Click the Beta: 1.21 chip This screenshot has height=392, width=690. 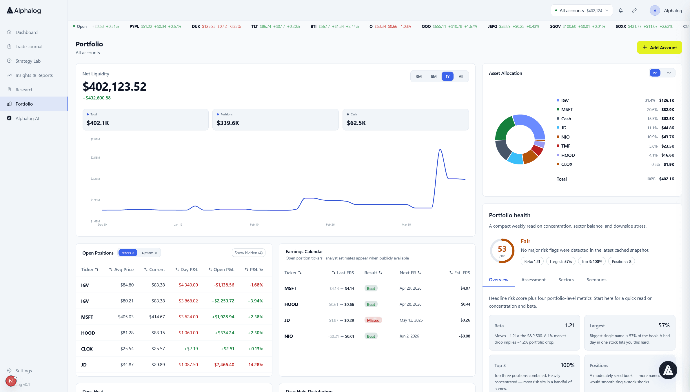pos(532,262)
